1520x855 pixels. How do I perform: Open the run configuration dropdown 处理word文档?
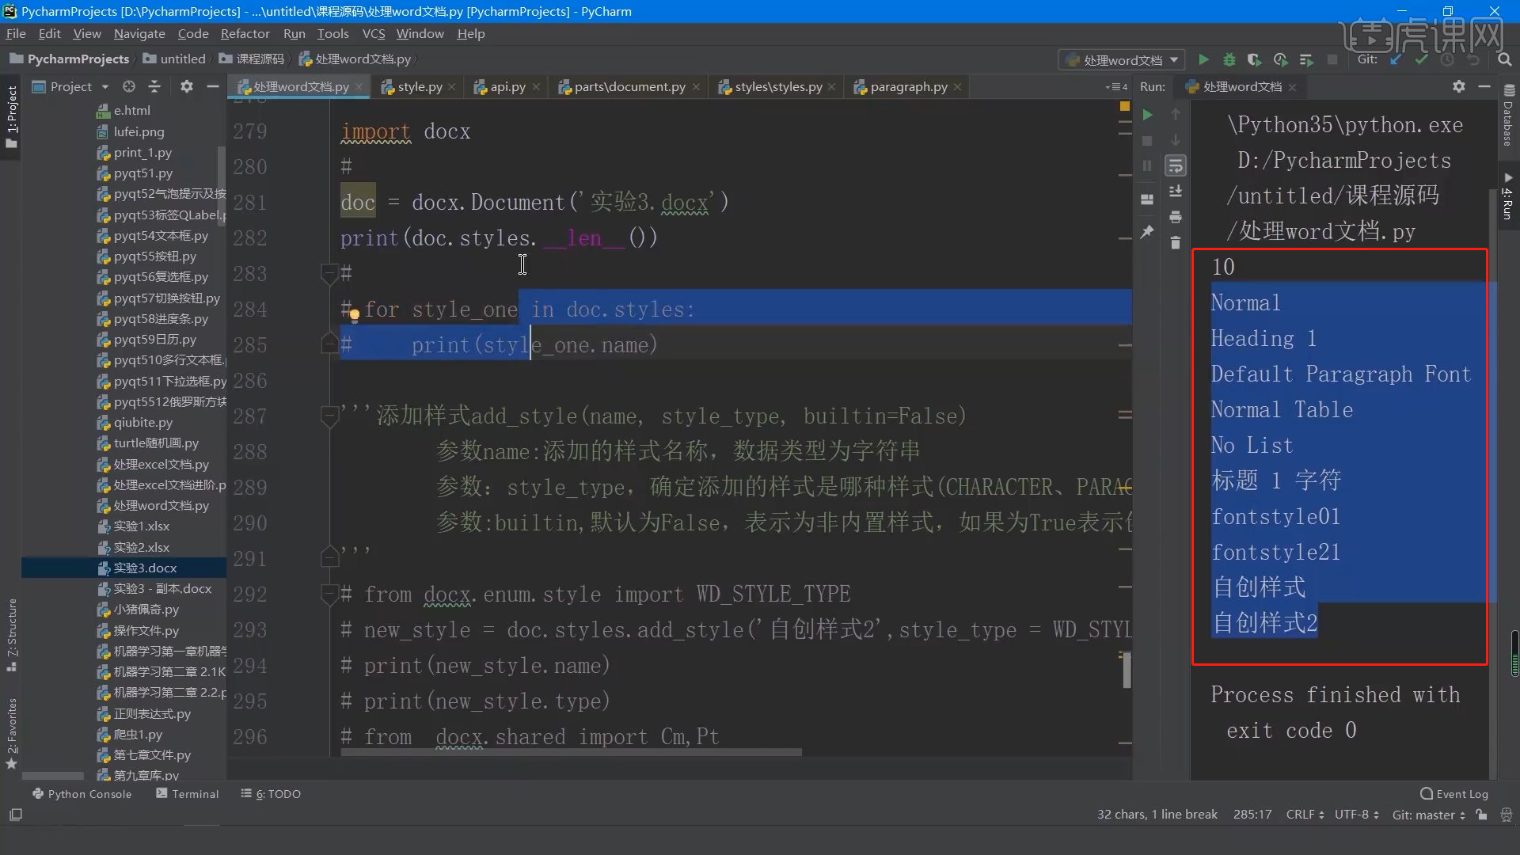1121,59
